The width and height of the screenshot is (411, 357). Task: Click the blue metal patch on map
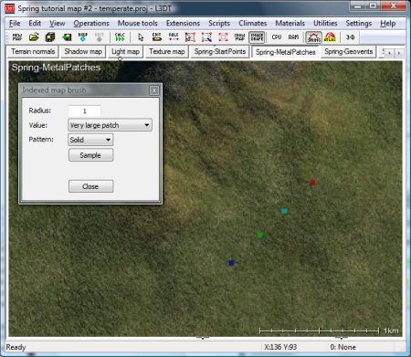point(231,263)
